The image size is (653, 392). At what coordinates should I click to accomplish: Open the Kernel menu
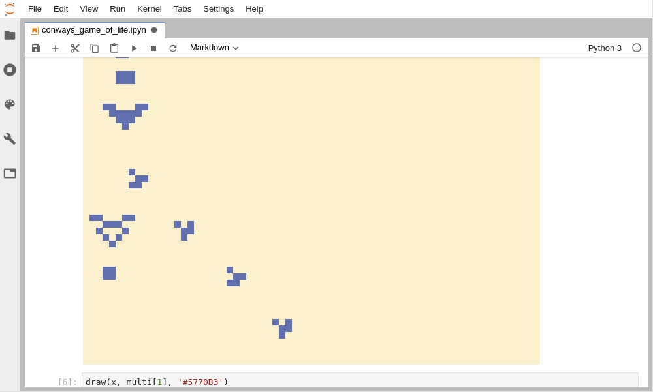(149, 8)
